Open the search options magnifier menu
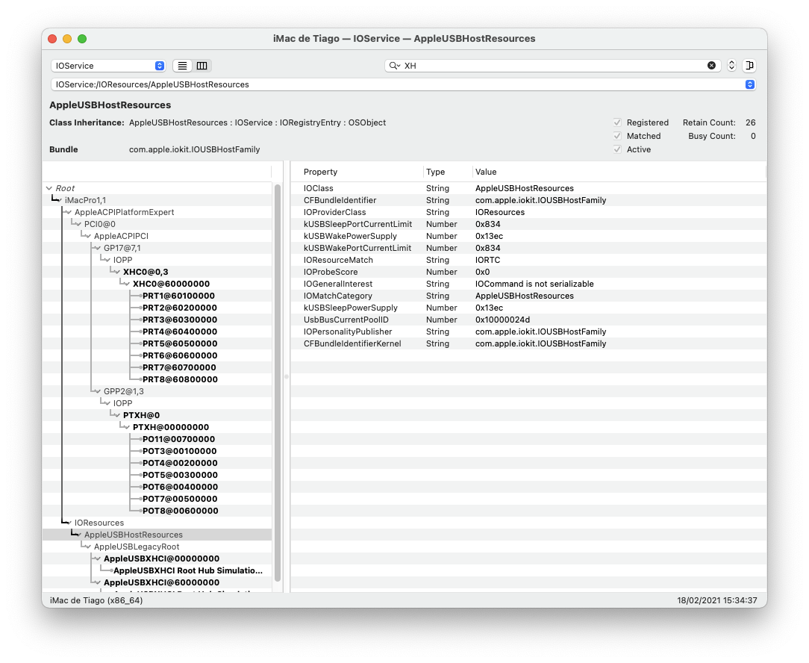This screenshot has width=809, height=663. [x=395, y=66]
